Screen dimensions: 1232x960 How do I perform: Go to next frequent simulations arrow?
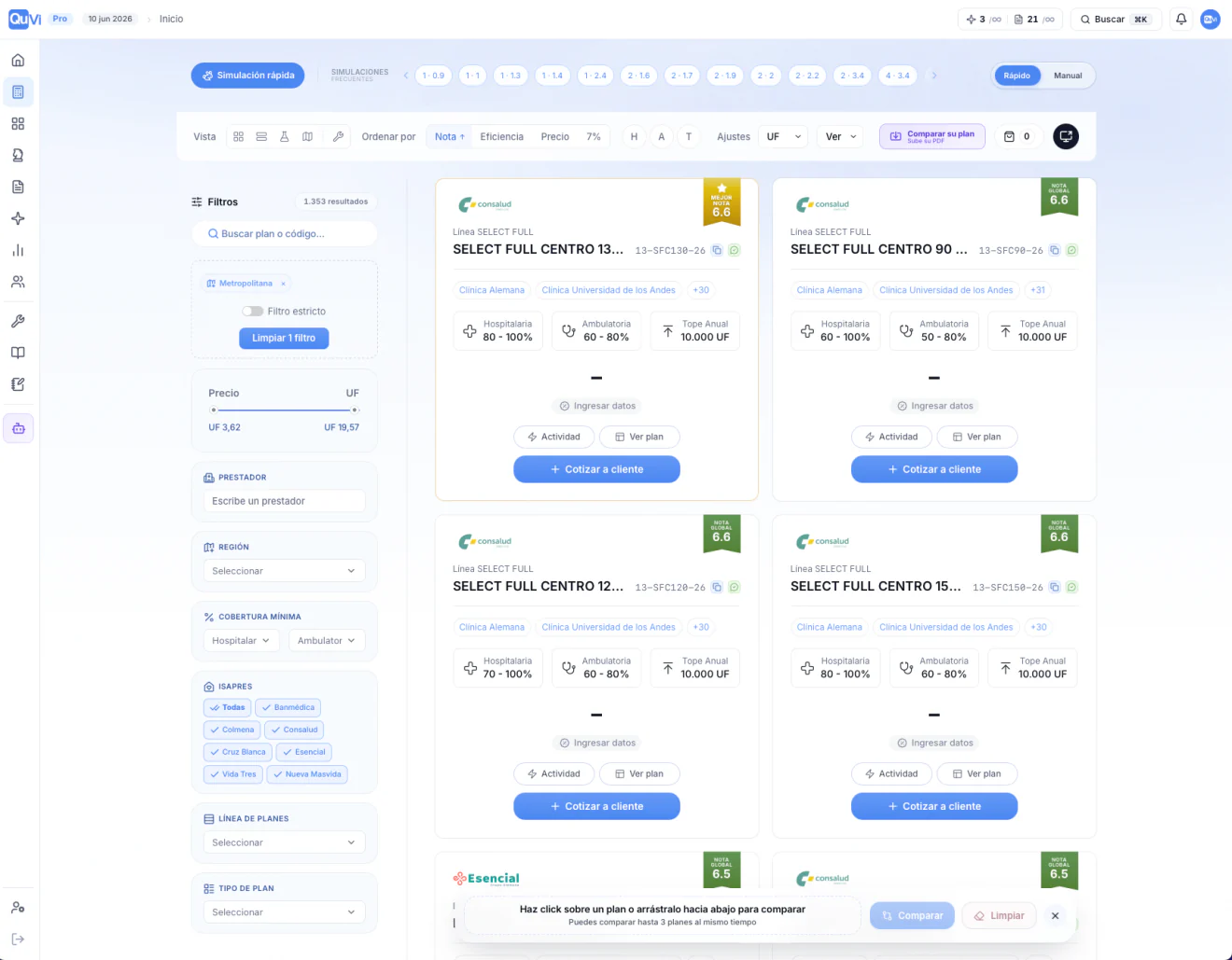[934, 76]
